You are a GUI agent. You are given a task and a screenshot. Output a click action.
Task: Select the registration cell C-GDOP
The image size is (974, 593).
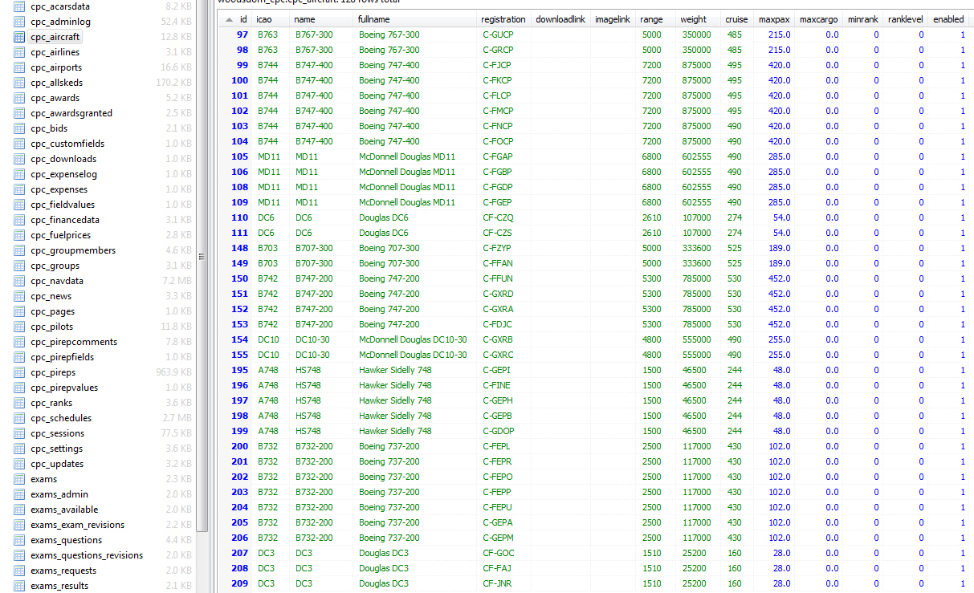tap(498, 431)
